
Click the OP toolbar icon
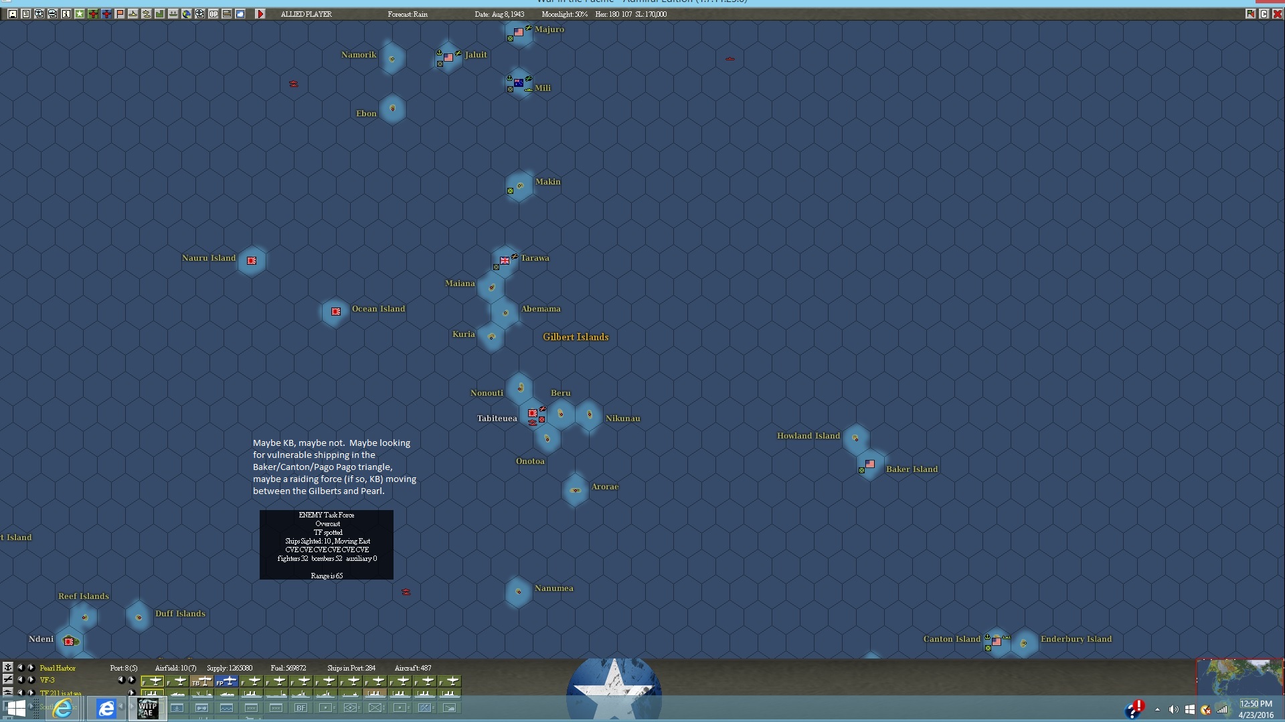point(213,13)
